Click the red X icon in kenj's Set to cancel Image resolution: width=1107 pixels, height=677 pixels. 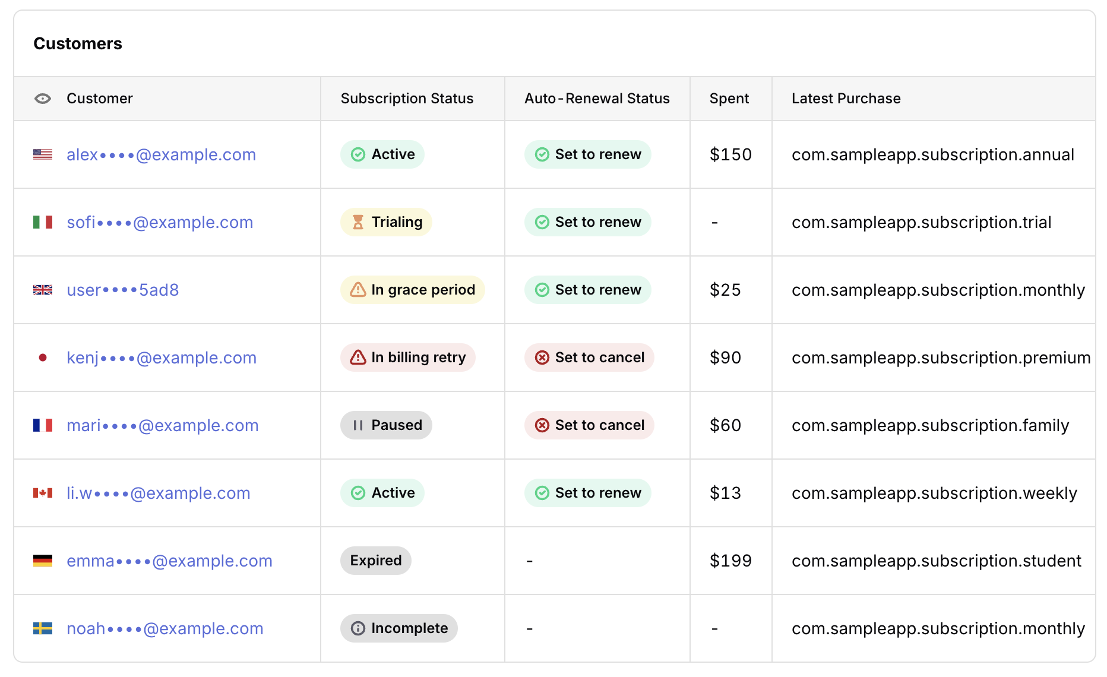pos(542,358)
